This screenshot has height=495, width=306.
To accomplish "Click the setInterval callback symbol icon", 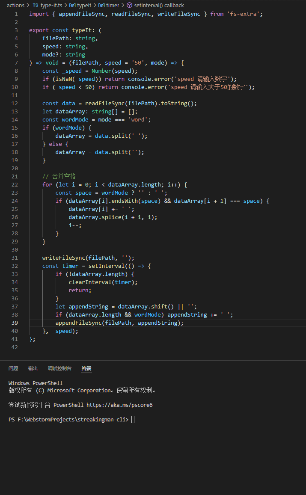I will (129, 6).
